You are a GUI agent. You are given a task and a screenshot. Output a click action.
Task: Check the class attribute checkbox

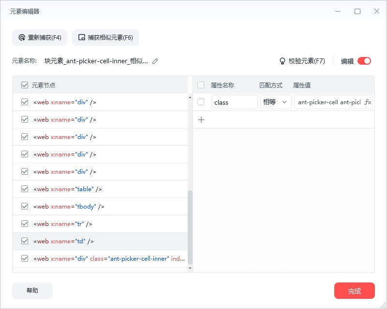coord(201,102)
